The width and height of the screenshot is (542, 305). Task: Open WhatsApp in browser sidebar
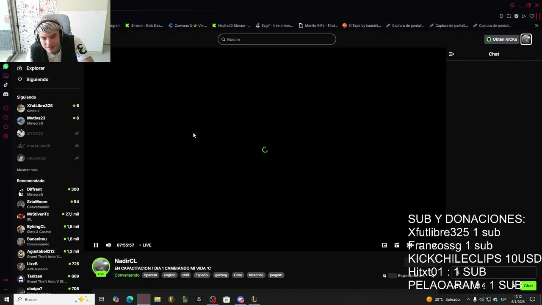(x=6, y=67)
